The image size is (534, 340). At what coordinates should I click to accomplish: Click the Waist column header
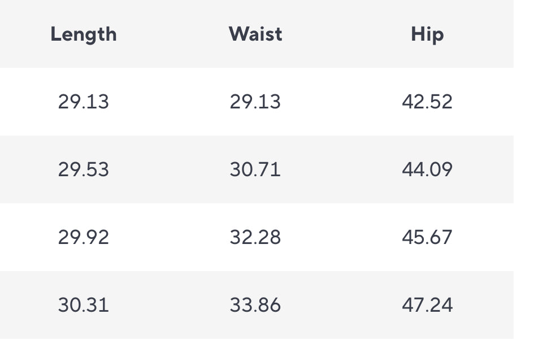tap(255, 34)
